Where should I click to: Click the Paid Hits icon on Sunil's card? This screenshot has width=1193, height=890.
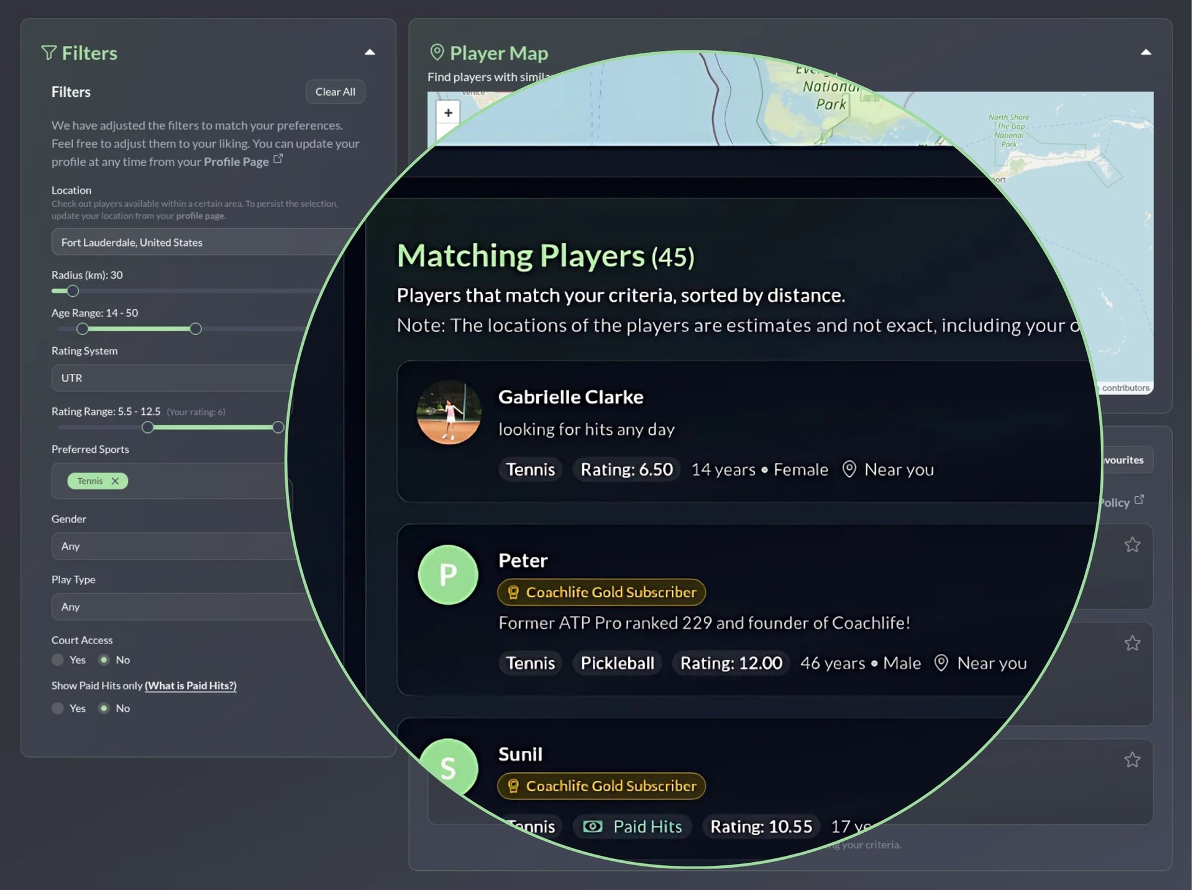click(593, 826)
